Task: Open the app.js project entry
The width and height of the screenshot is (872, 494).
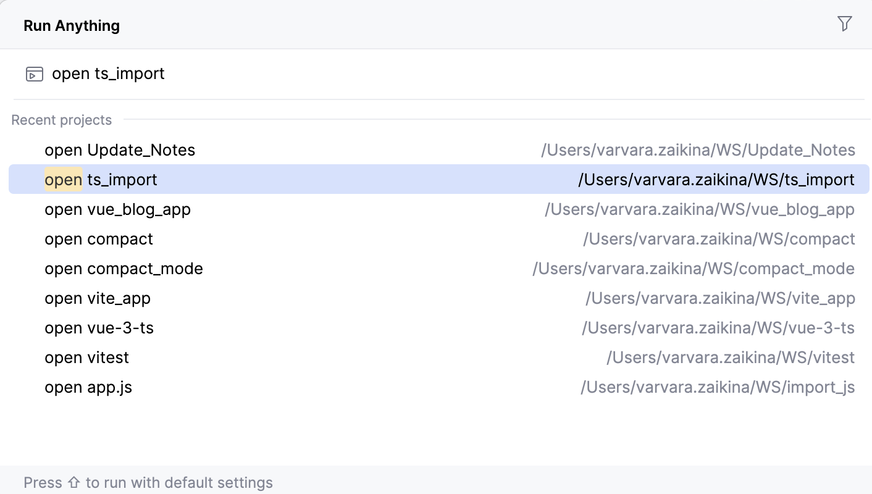Action: click(88, 387)
